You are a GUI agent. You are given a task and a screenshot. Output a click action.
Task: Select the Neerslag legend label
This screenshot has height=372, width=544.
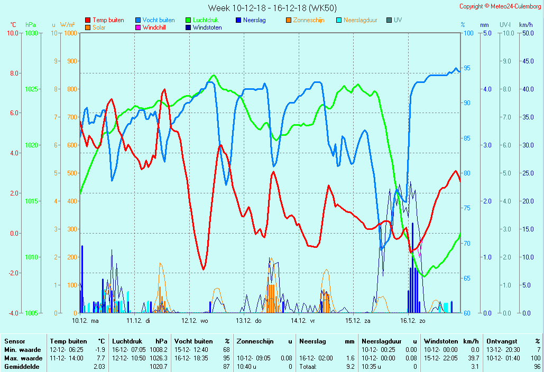[x=256, y=21]
